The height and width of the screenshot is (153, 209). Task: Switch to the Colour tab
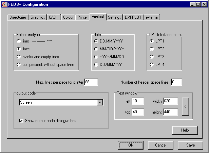[68, 17]
